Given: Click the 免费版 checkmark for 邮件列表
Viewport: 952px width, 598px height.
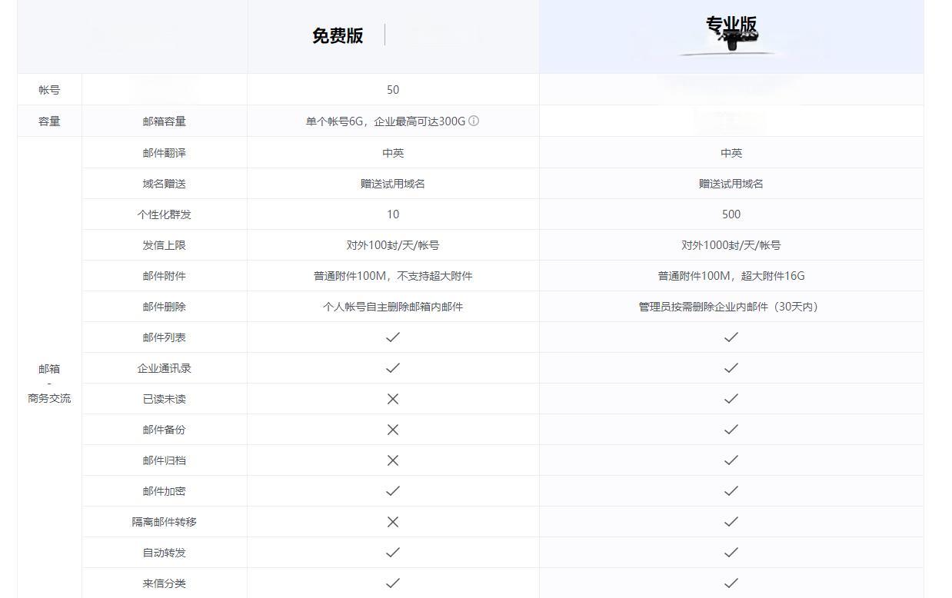Looking at the screenshot, I should pos(393,337).
